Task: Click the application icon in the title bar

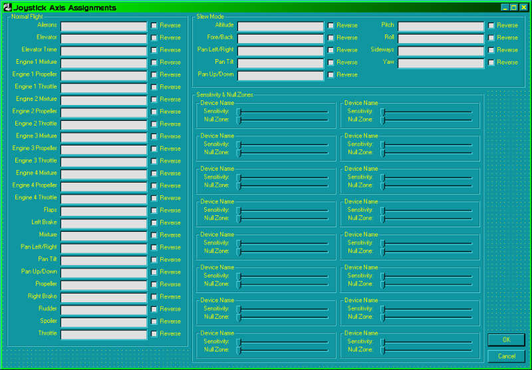Action: click(x=7, y=7)
